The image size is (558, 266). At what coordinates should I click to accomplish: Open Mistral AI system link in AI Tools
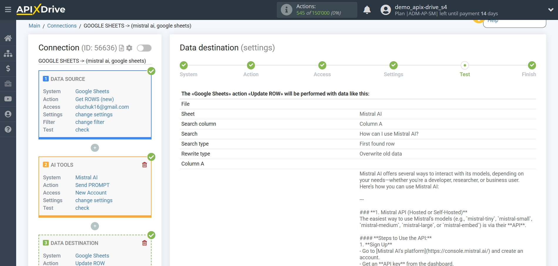pyautogui.click(x=86, y=177)
